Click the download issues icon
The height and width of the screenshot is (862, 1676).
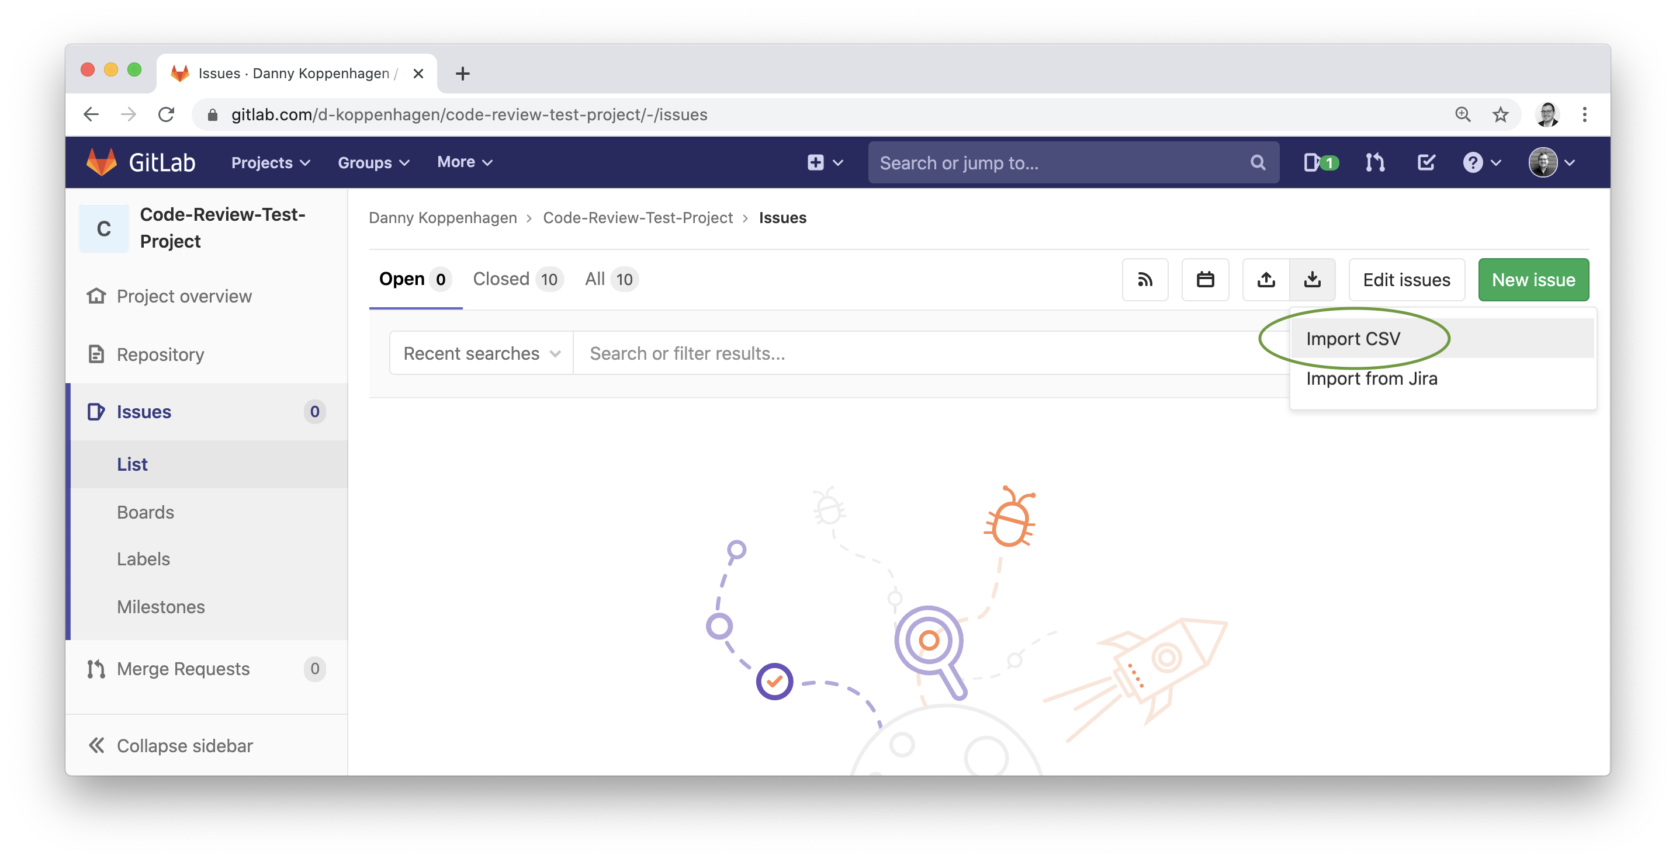[1312, 279]
